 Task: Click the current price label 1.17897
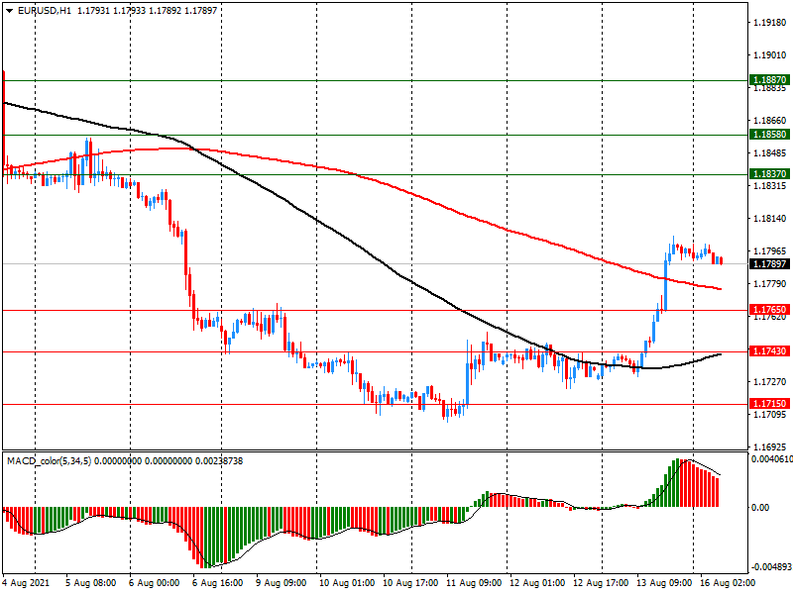point(769,264)
